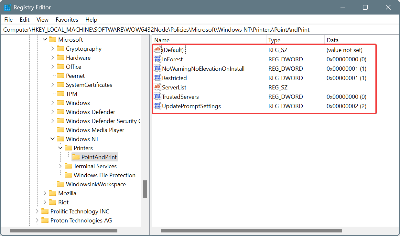Click the Windows File Protection folder icon
This screenshot has height=236, width=400.
click(68, 175)
